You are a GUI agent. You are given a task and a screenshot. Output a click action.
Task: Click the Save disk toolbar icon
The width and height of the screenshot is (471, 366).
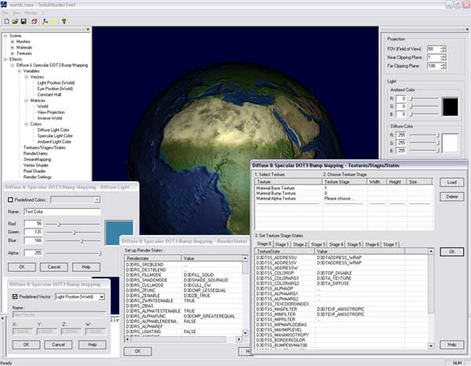coord(22,22)
